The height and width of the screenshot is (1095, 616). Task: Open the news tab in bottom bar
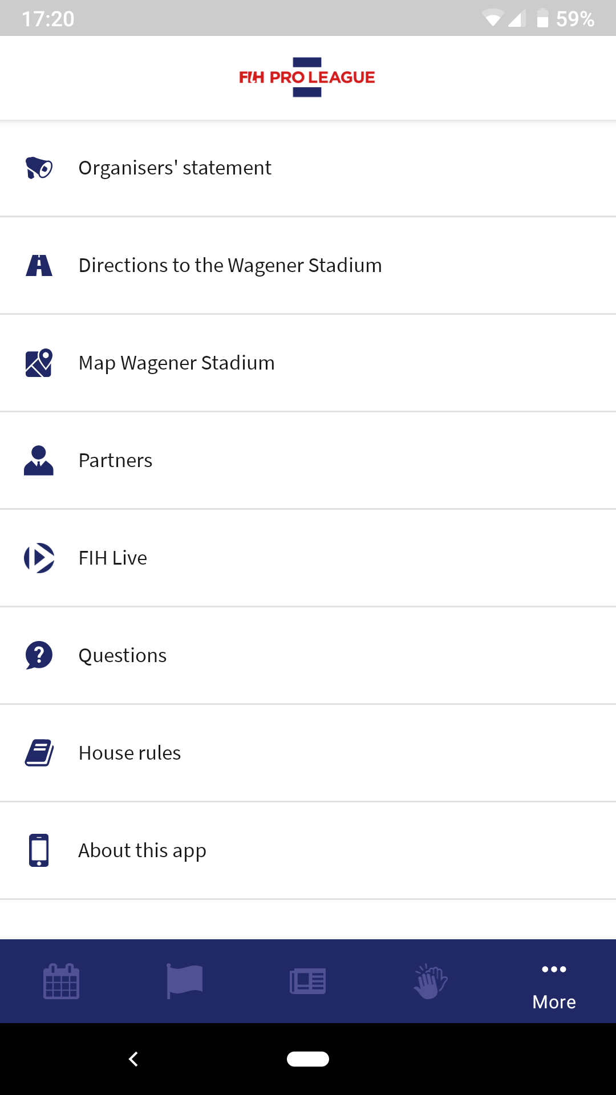(x=308, y=982)
